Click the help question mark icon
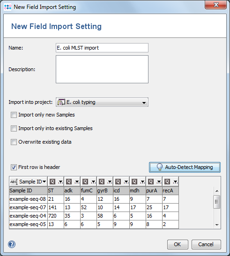230x256 pixels. tap(12, 244)
